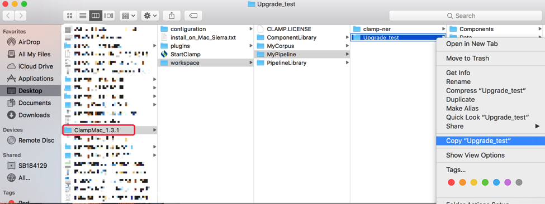Select Move to Trash menu entry
Viewport: 545px width, 204px height.
coord(467,58)
